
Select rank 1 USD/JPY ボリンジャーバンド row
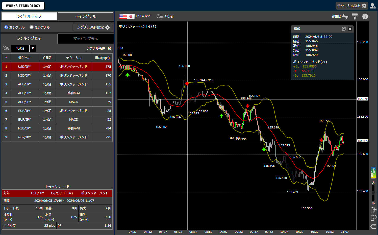click(57, 67)
